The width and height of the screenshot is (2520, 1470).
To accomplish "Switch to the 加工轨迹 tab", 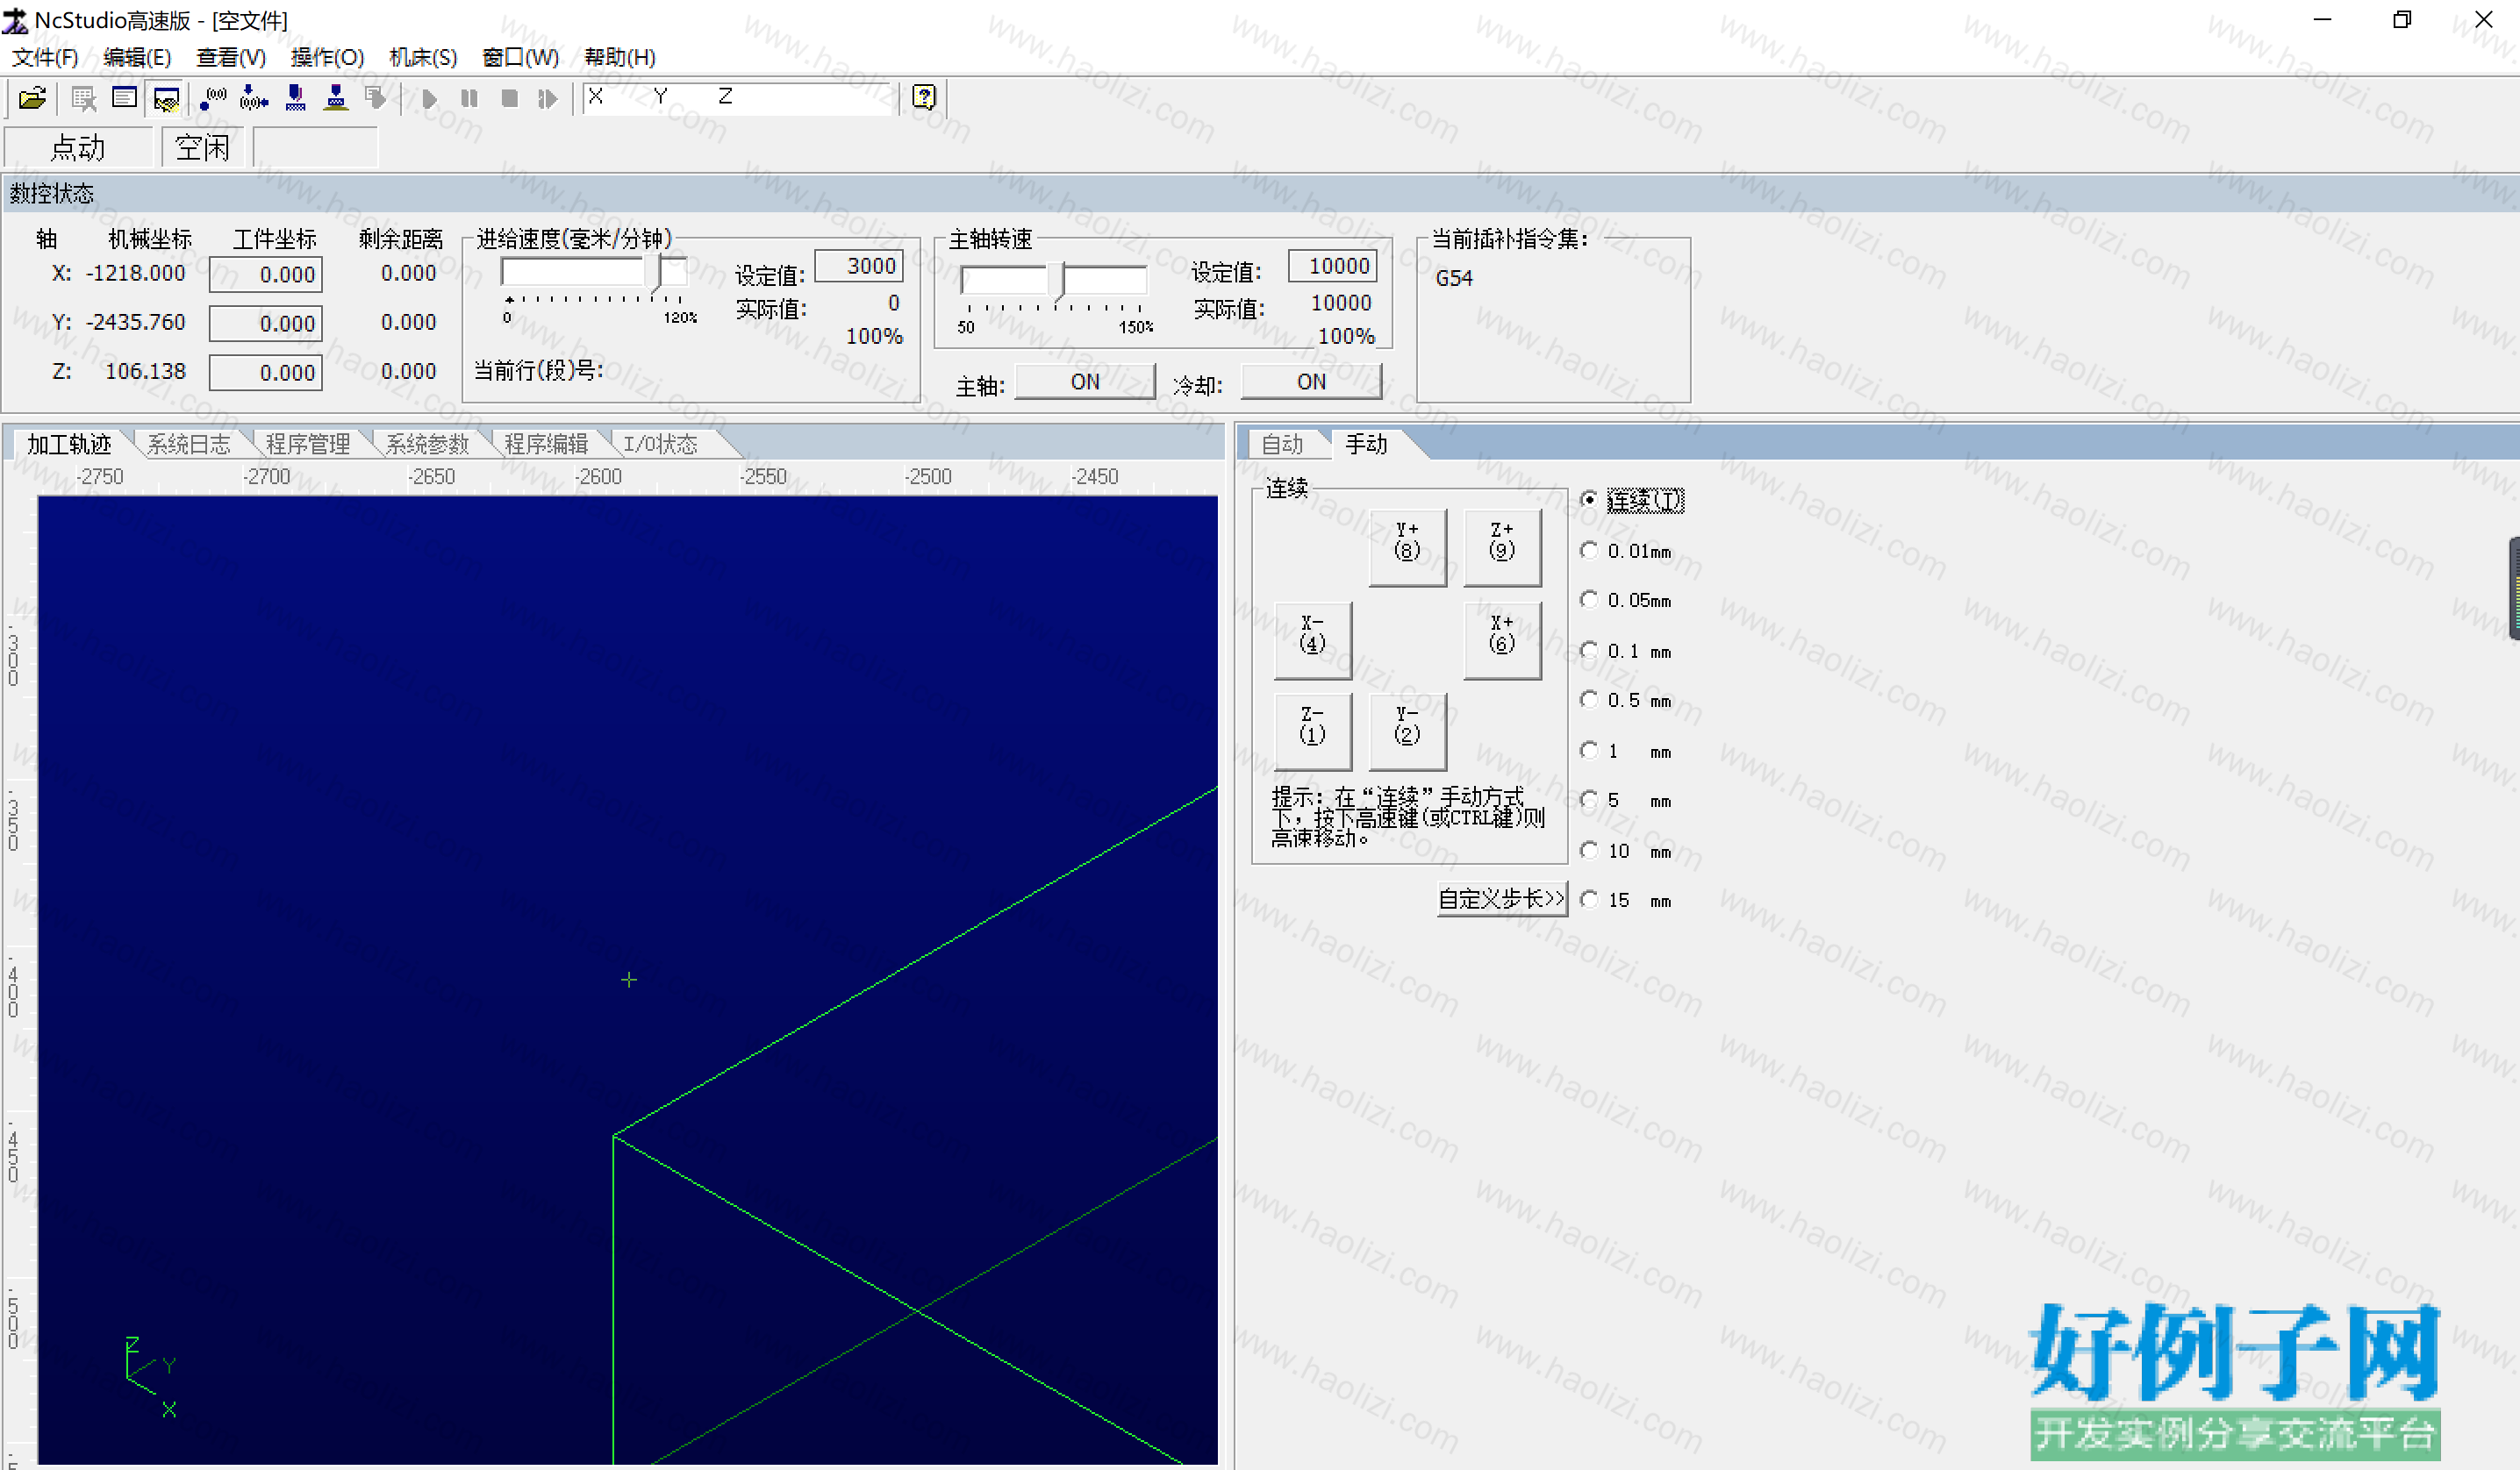I will [x=69, y=444].
